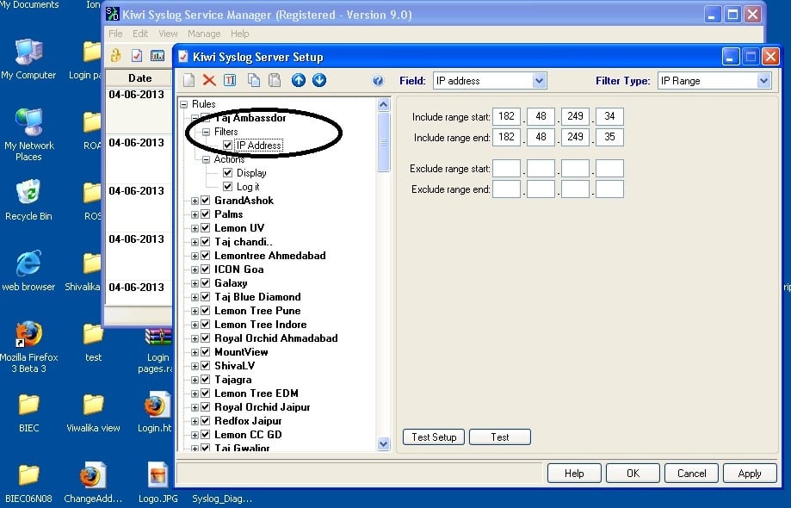
Task: Toggle the Galaxy rule checkbox
Action: [x=206, y=283]
